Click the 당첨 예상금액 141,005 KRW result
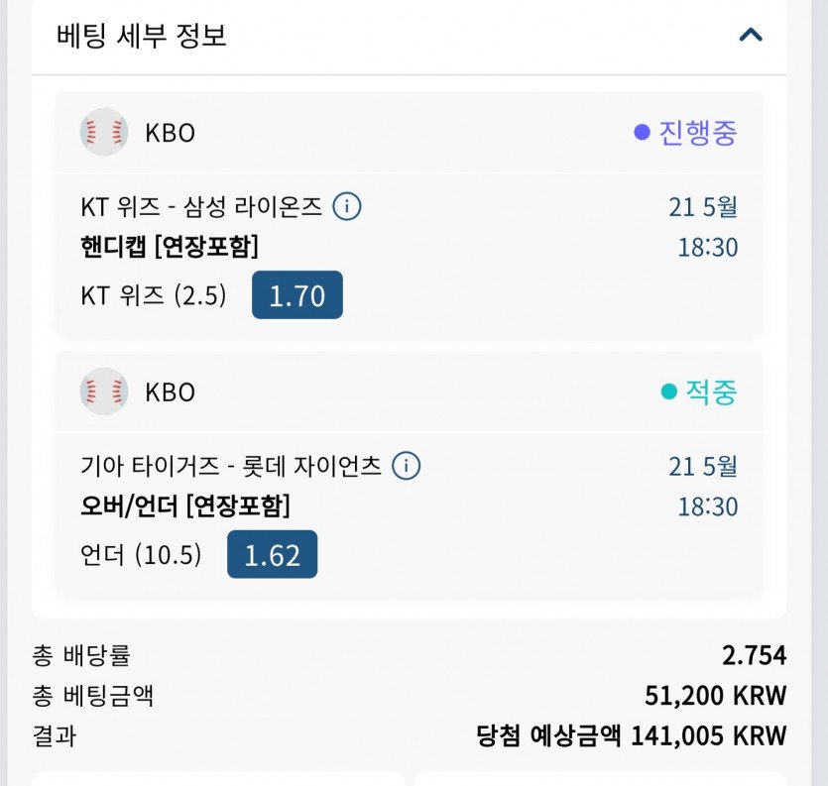Image resolution: width=828 pixels, height=786 pixels. pos(631,735)
